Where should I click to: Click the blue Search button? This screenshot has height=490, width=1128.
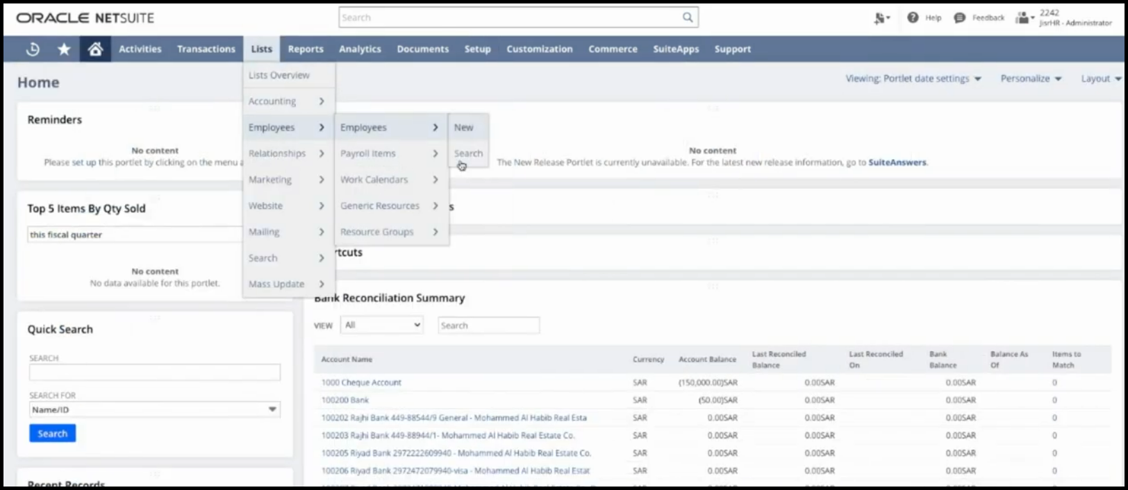[x=52, y=433]
